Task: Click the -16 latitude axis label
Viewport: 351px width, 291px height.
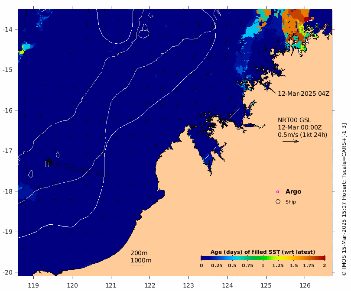Action: (7, 110)
